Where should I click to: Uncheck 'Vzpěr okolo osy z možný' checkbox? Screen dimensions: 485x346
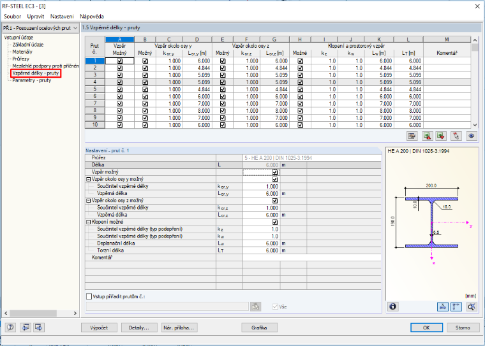275,201
